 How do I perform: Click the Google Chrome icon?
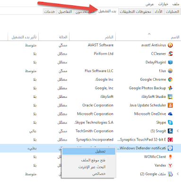170,79
